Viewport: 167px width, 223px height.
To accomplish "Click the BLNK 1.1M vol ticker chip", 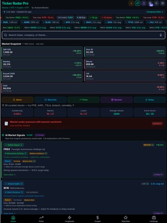I will (x=51, y=22).
